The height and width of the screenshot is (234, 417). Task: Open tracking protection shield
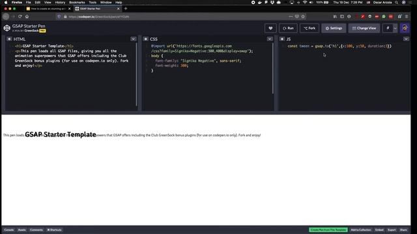[x=59, y=16]
